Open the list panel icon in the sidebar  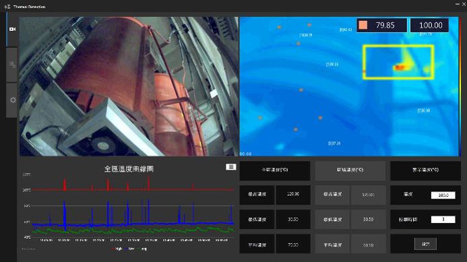pos(12,64)
